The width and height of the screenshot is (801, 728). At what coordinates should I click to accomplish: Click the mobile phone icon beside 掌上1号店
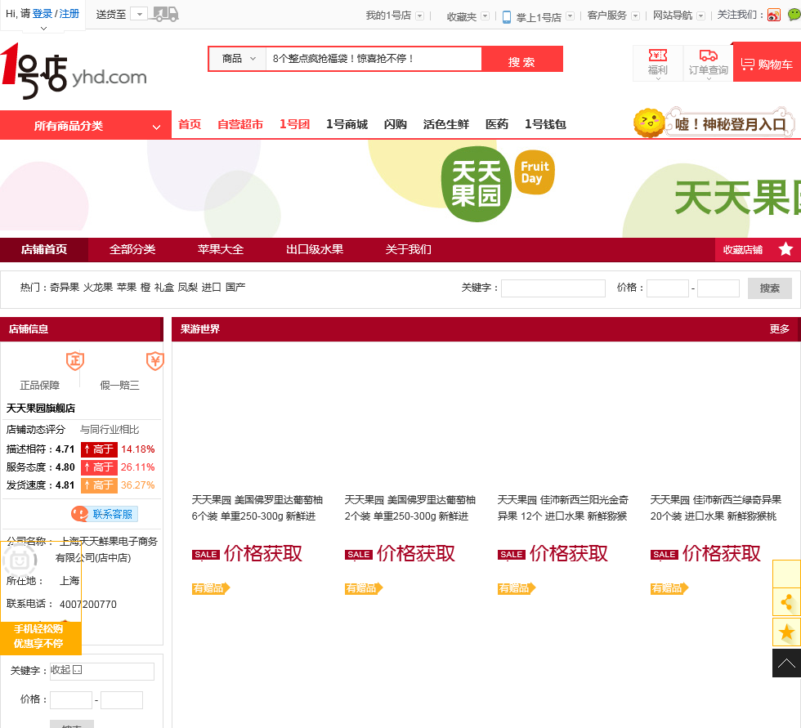click(x=506, y=17)
